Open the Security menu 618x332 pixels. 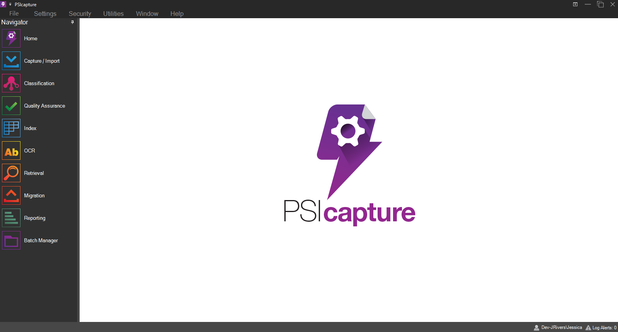[x=80, y=14]
